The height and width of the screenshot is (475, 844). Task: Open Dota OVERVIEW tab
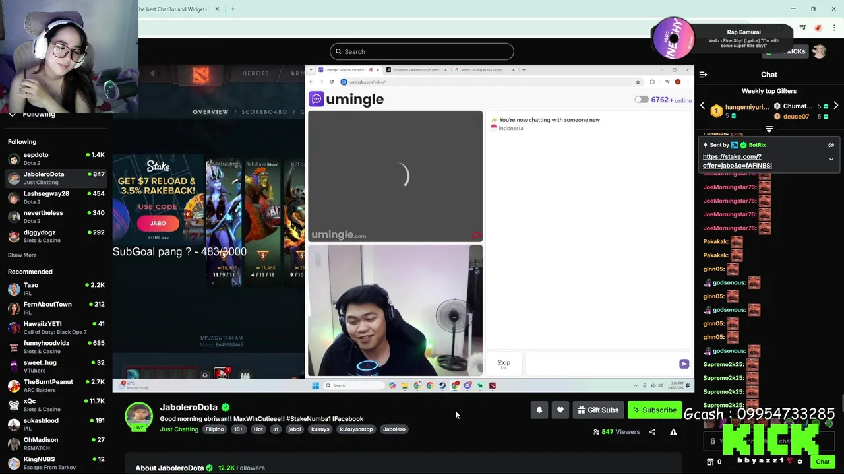[x=210, y=112]
